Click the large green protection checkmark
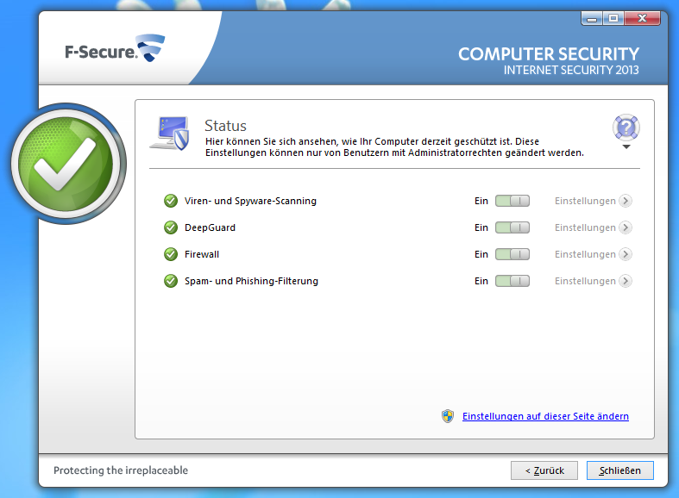Viewport: 679px width, 498px height. click(x=67, y=164)
